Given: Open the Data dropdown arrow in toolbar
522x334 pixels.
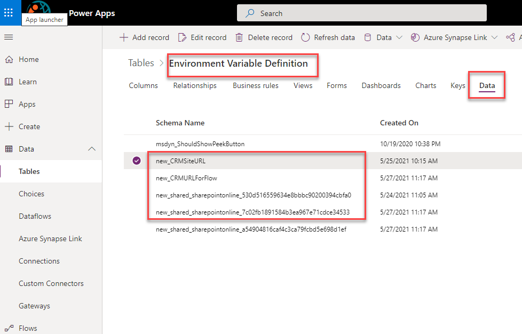Looking at the screenshot, I should [x=399, y=37].
